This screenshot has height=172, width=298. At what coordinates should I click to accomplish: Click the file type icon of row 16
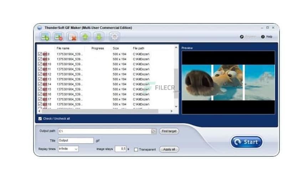(x=45, y=94)
